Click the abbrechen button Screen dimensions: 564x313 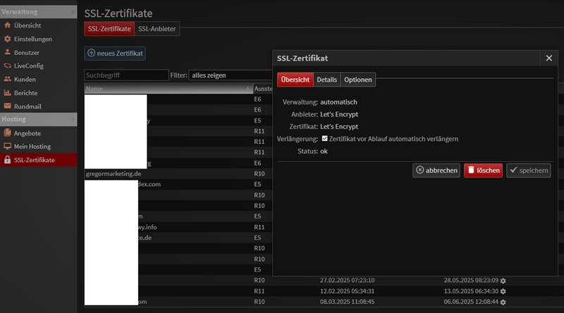436,171
